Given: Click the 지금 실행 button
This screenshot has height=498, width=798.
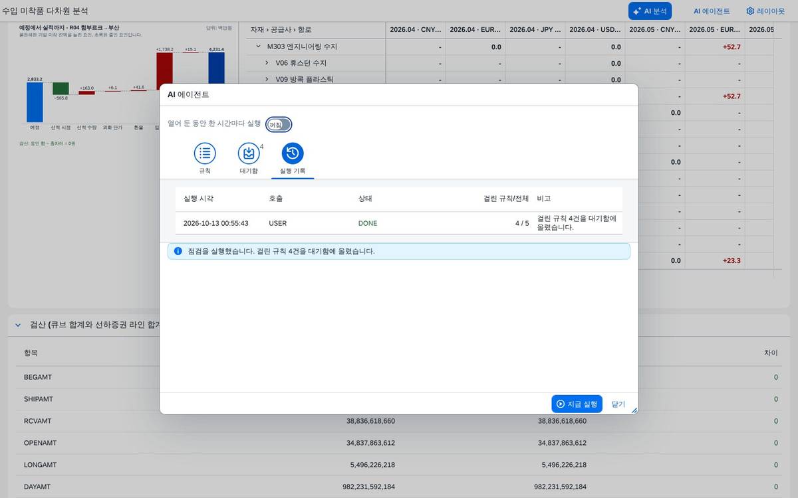Looking at the screenshot, I should [577, 404].
